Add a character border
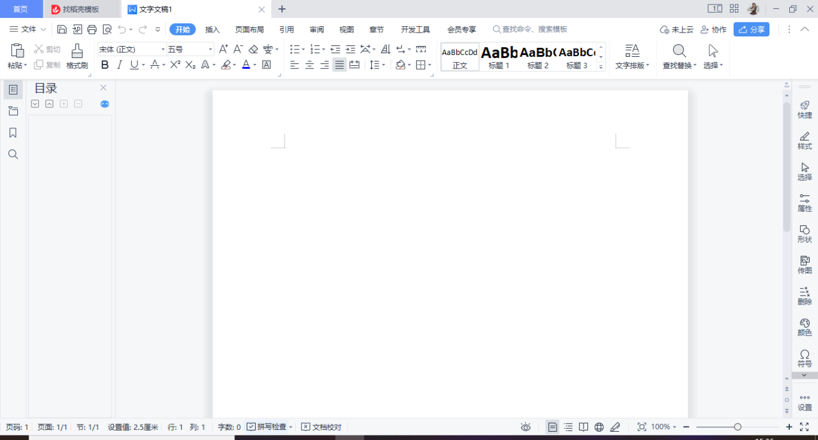The width and height of the screenshot is (818, 440). coord(267,65)
